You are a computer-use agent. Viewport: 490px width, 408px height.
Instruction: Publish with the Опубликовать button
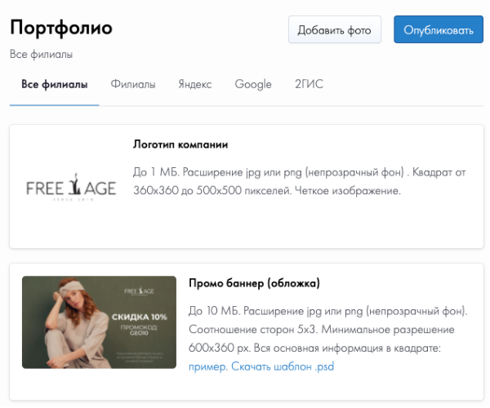click(439, 29)
